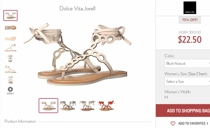Screen dimensions: 210x128
Task: Pick the second taupe sandal color swatch
Action: (68, 106)
